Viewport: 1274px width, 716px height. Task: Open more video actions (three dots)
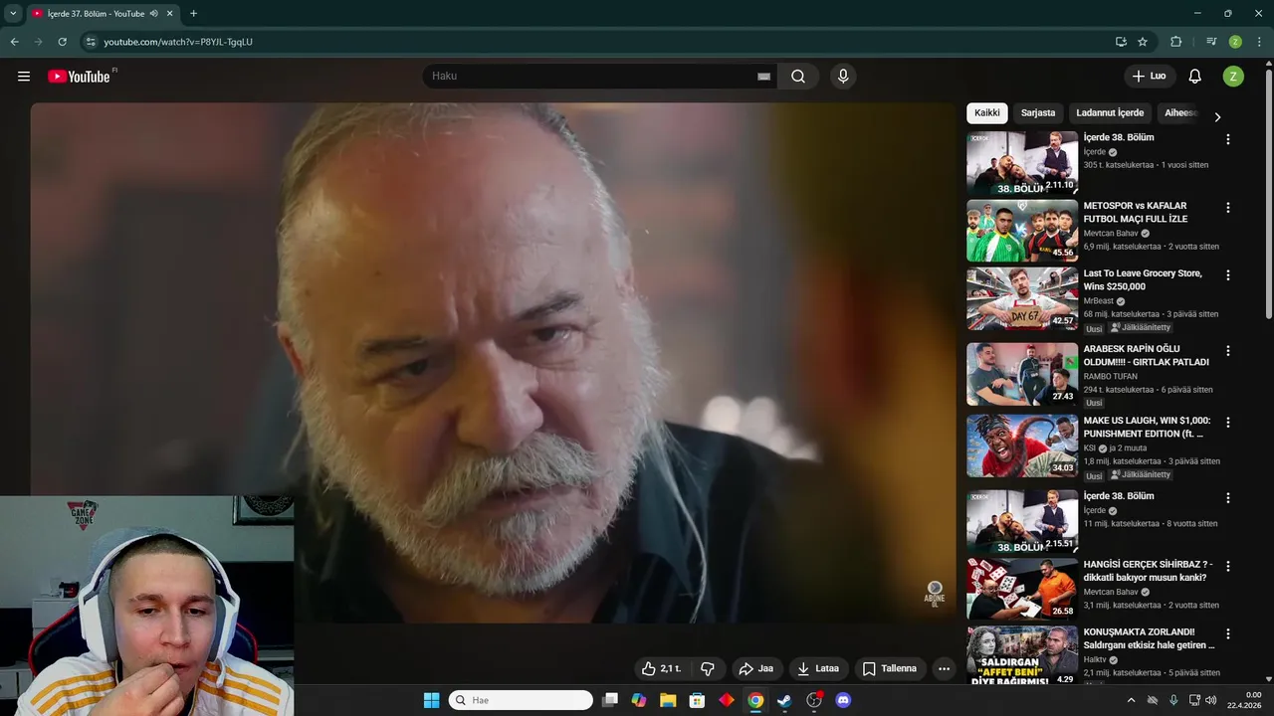pyautogui.click(x=945, y=668)
